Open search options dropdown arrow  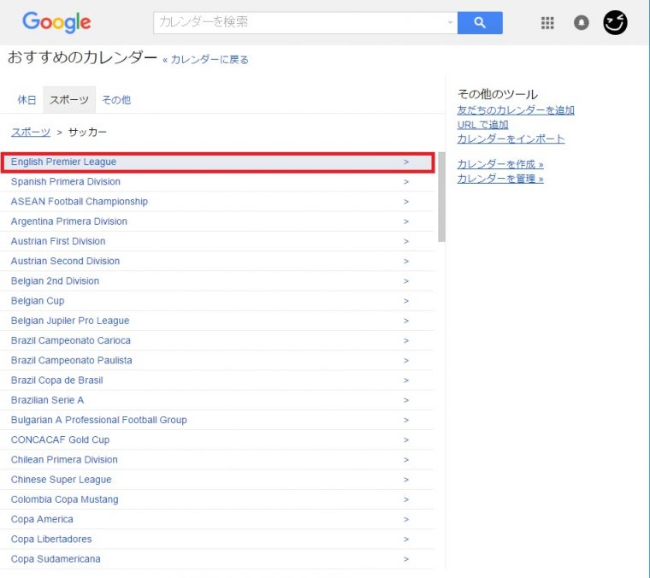click(x=450, y=22)
